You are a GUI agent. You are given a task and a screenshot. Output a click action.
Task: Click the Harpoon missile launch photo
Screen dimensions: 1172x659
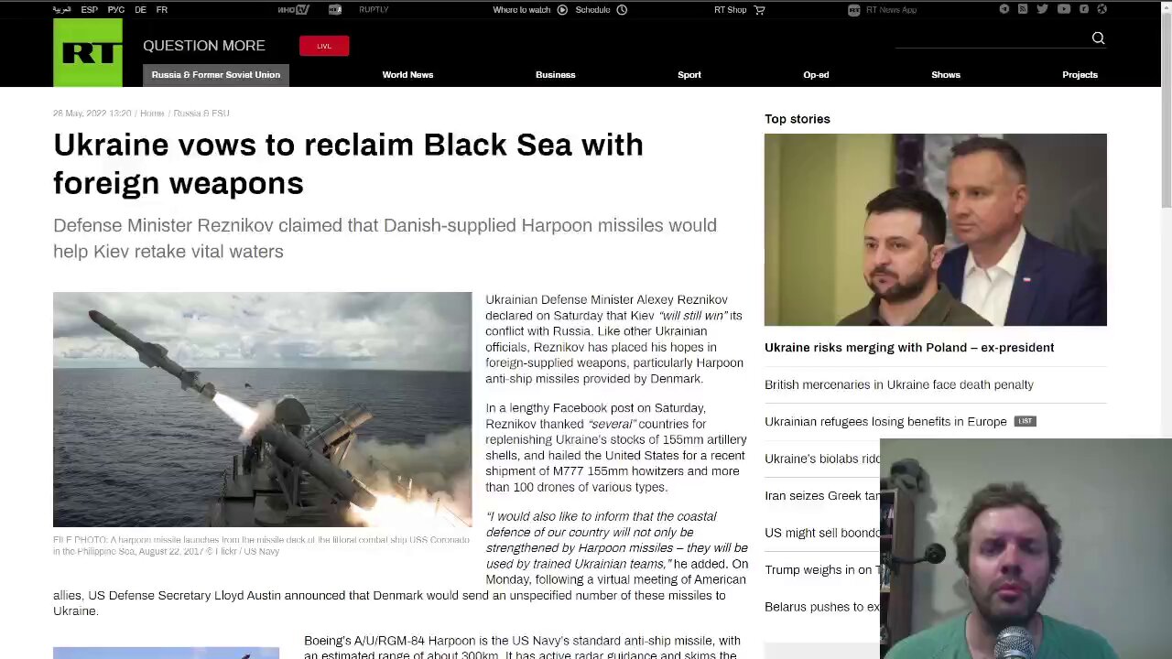click(x=263, y=409)
